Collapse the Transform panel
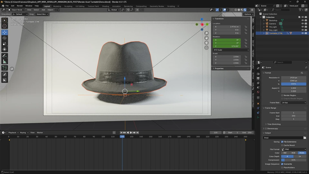Image resolution: width=309 pixels, height=174 pixels. pyautogui.click(x=213, y=19)
